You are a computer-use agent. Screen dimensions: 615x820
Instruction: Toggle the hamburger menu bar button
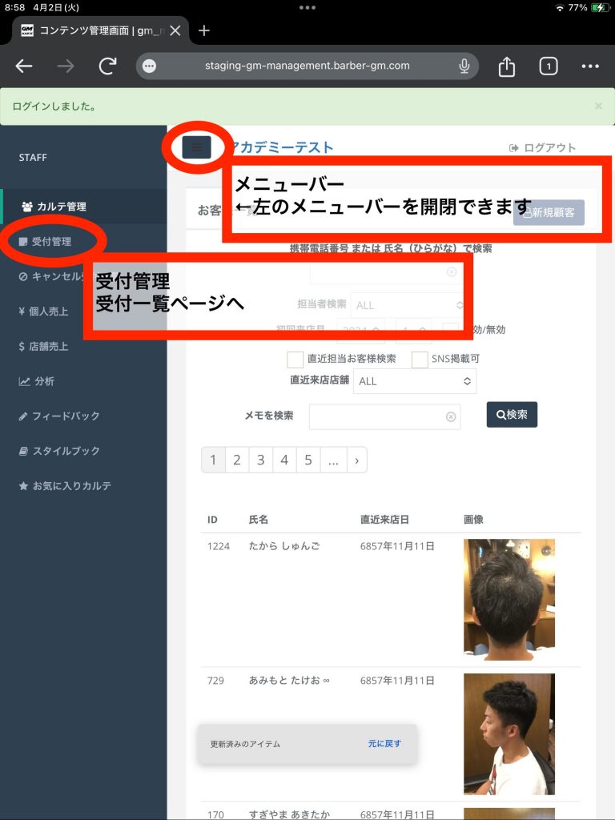(196, 147)
